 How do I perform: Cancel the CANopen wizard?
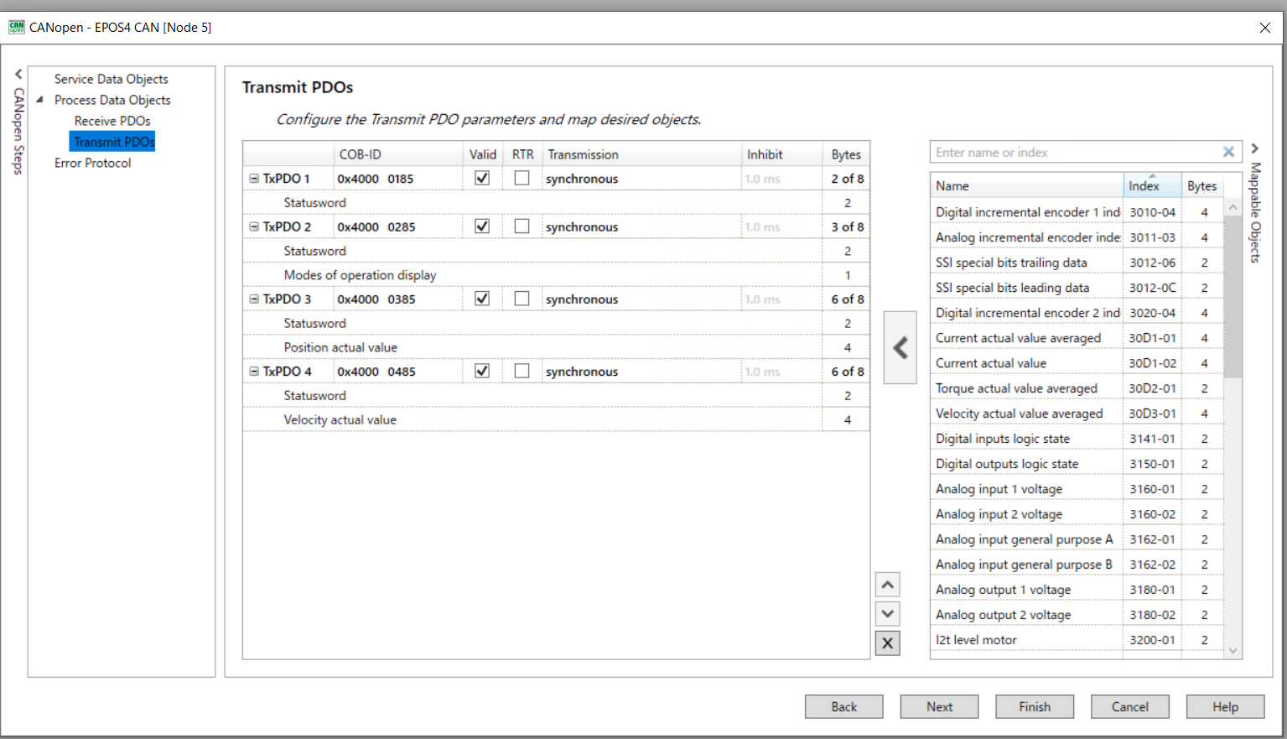point(1129,706)
